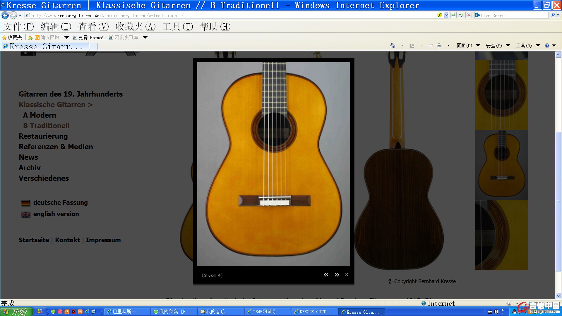562x316 pixels.
Task: Open the 帮助(H) menu
Action: [x=215, y=27]
